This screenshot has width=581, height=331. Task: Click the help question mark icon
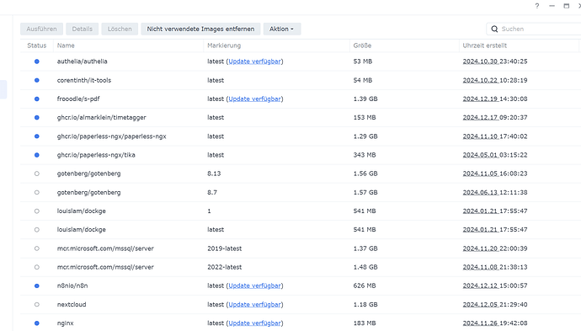pyautogui.click(x=537, y=6)
